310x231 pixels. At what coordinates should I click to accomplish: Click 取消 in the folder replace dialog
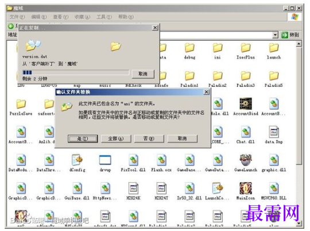(183, 138)
